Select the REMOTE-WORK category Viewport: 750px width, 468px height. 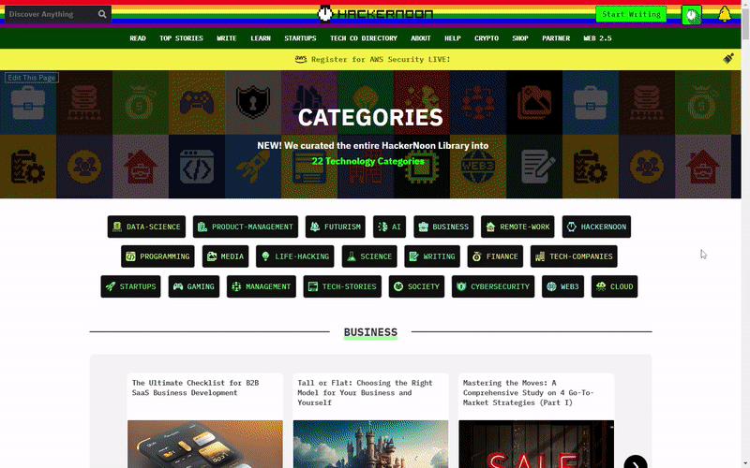point(517,227)
